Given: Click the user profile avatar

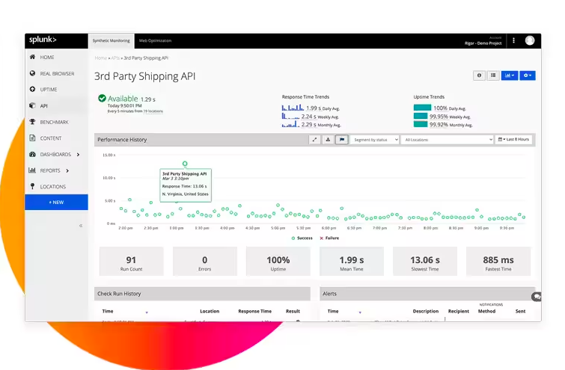Looking at the screenshot, I should 530,40.
